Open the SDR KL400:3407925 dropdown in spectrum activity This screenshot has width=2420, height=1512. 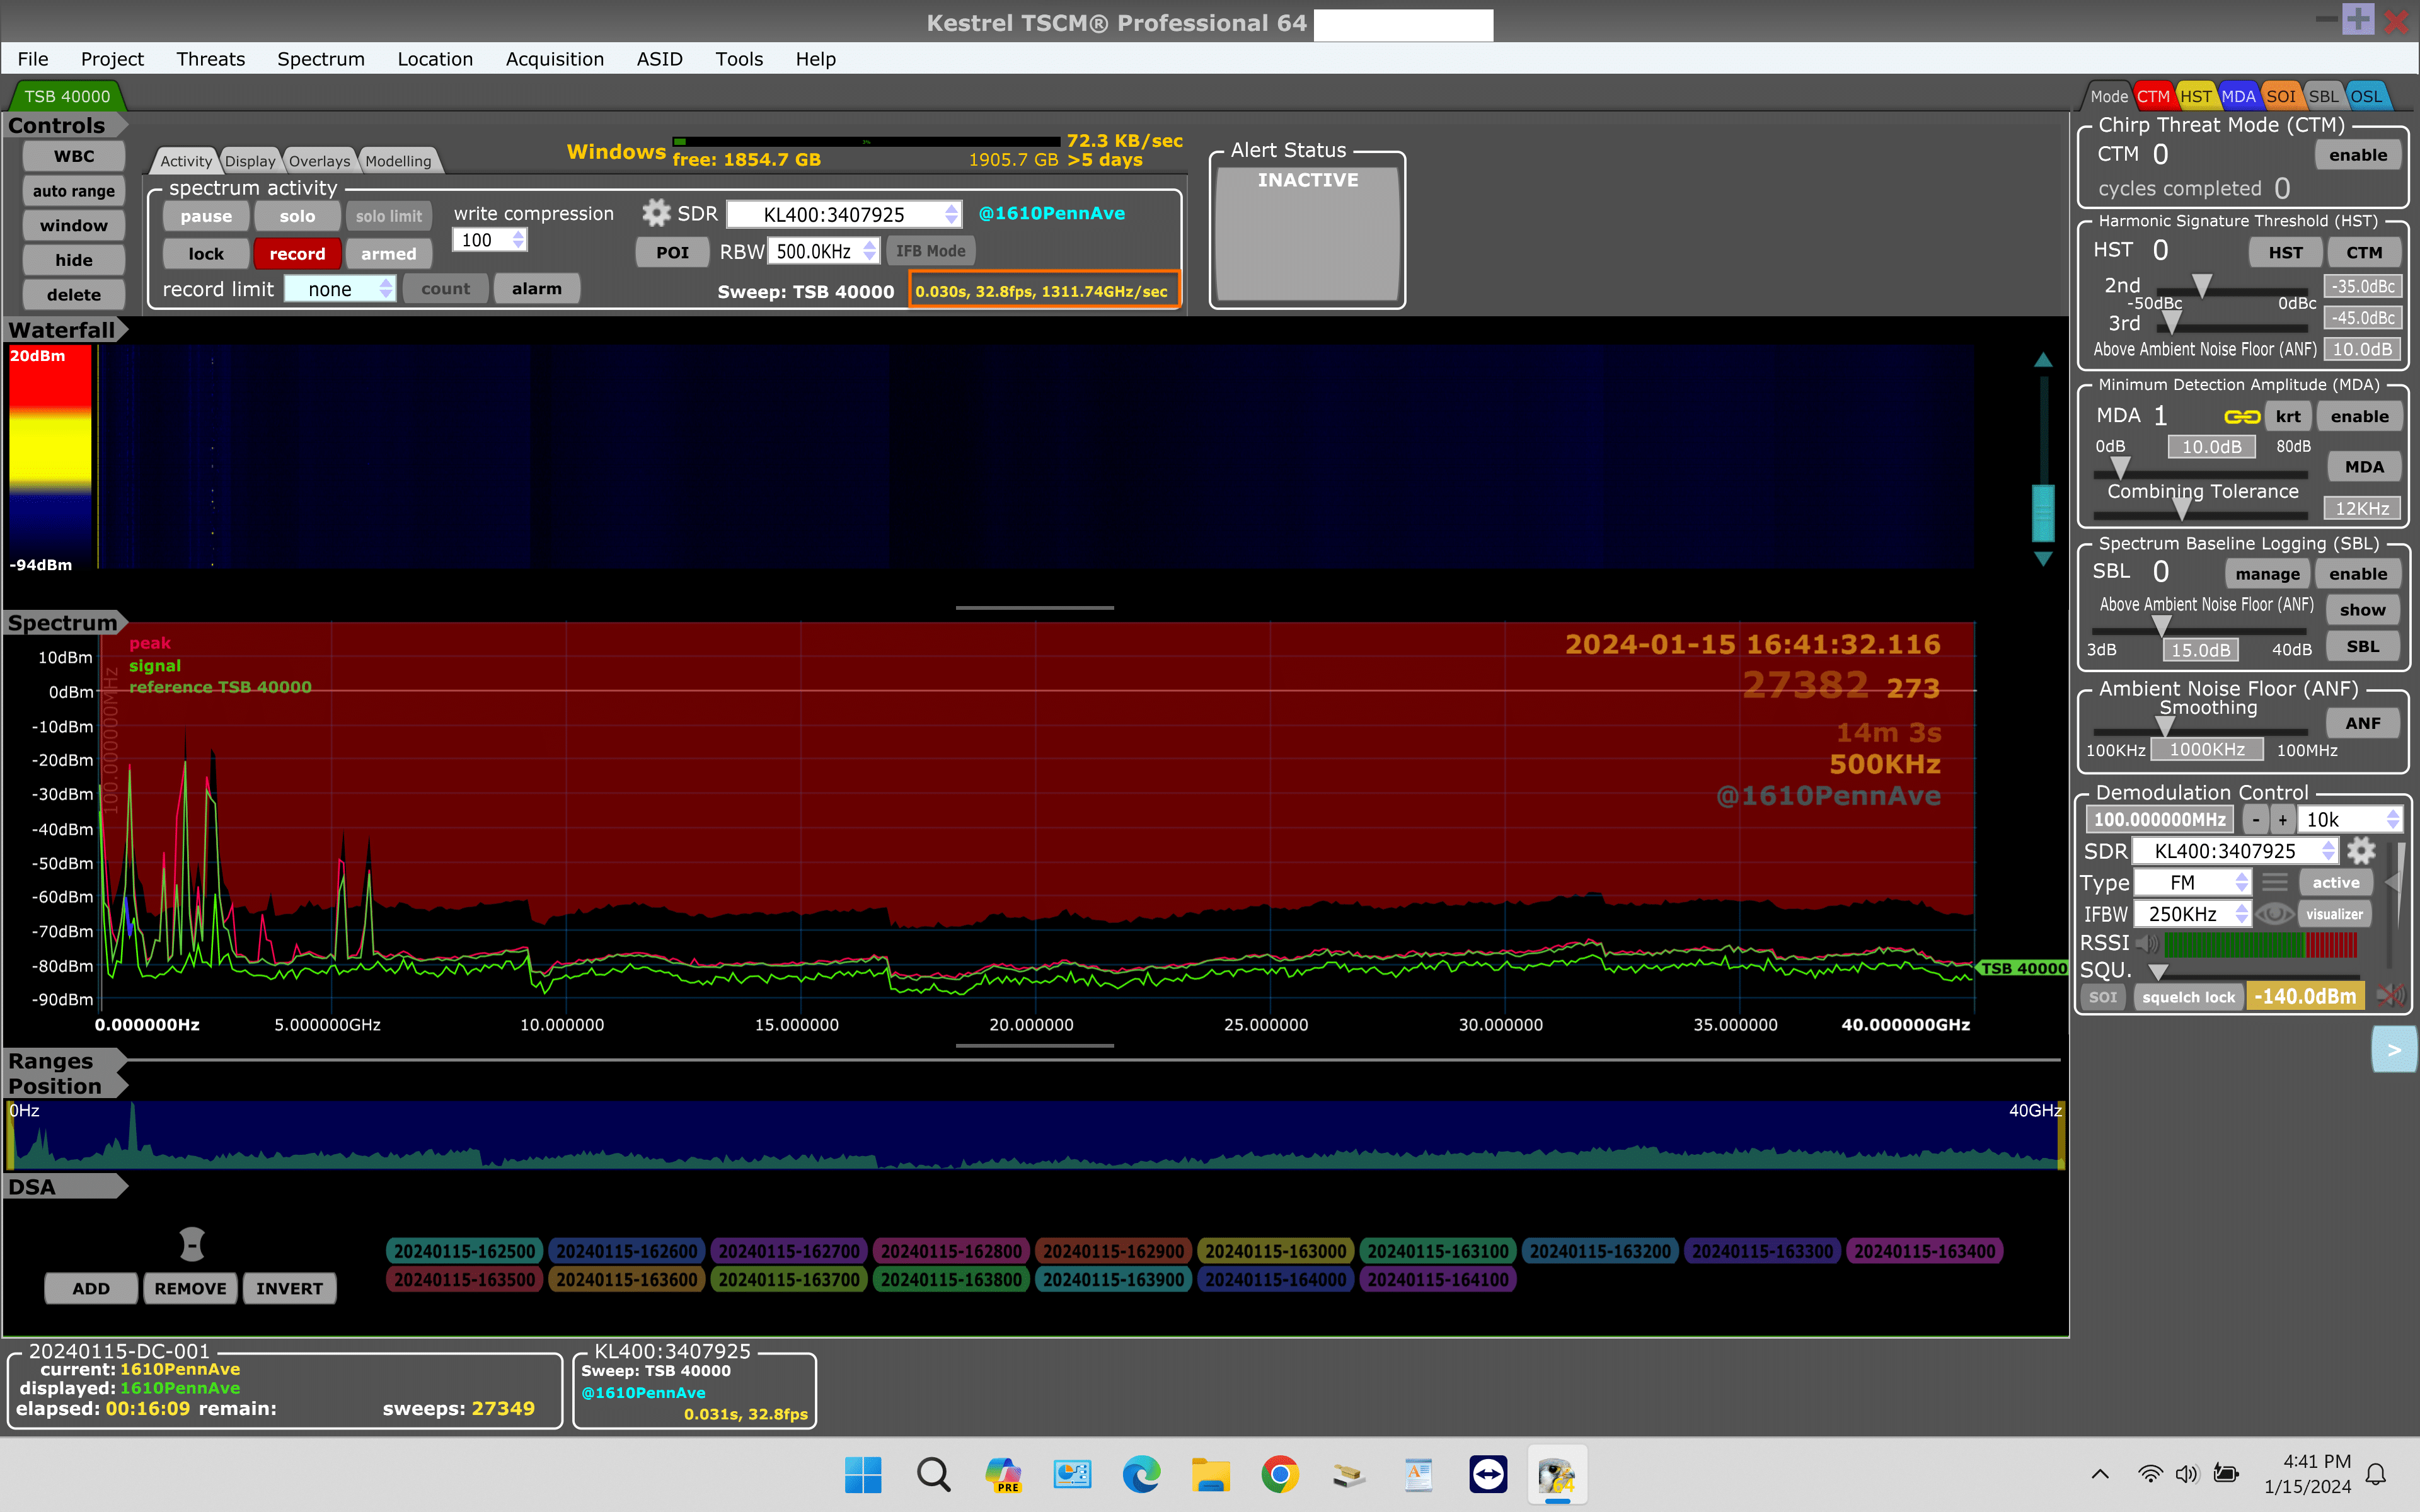pyautogui.click(x=845, y=214)
